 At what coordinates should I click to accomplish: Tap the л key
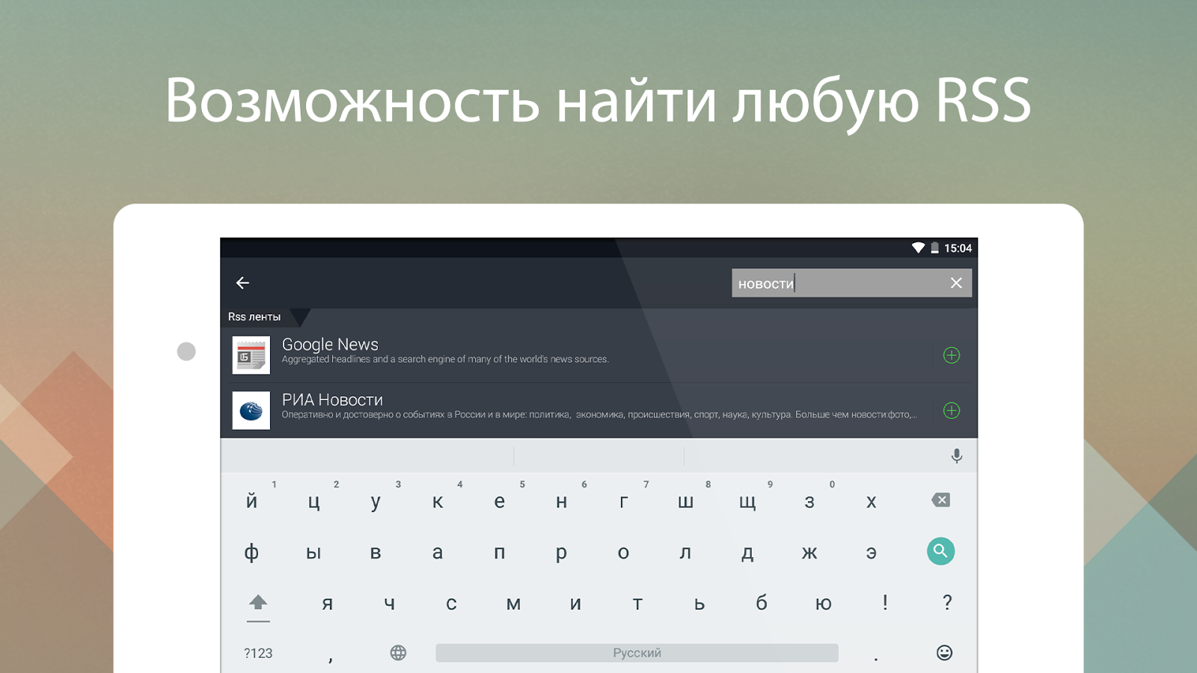coord(685,553)
